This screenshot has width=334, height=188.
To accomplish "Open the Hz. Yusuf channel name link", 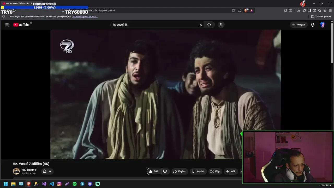I will (28, 170).
